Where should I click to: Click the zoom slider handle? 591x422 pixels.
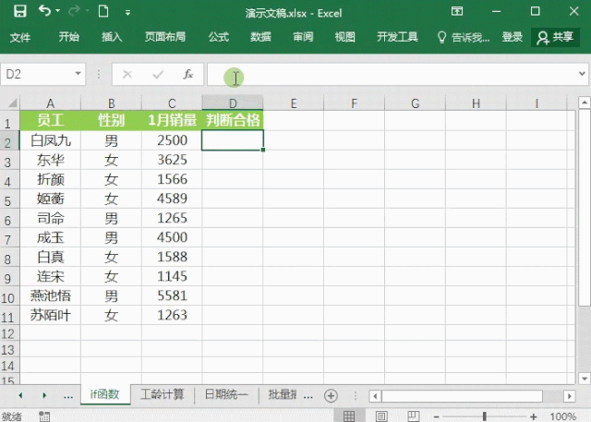point(484,416)
